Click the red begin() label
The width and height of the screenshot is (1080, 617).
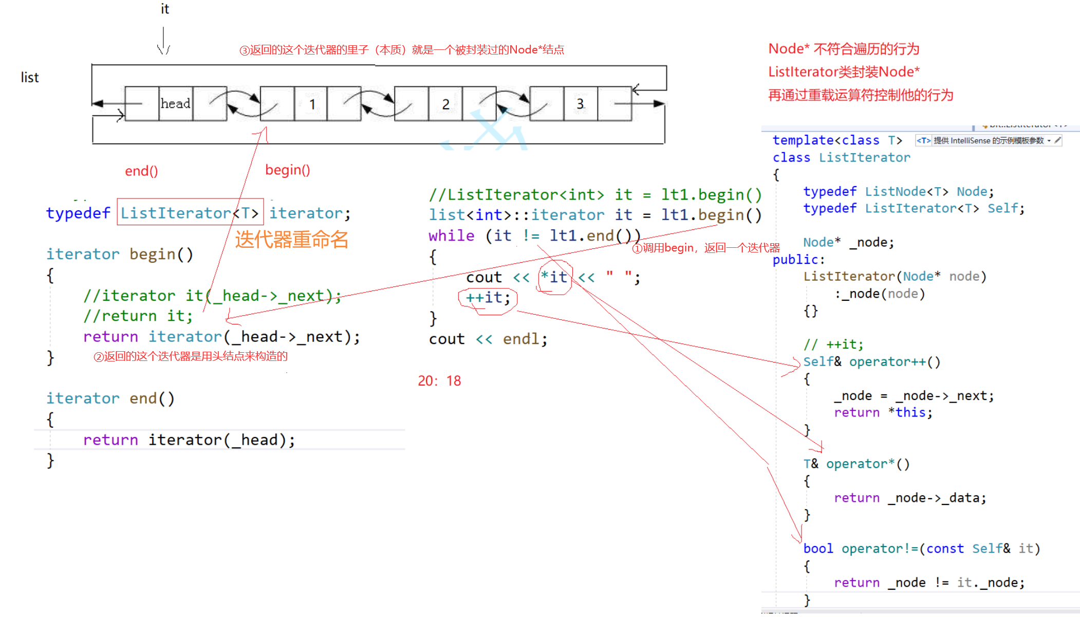click(x=287, y=170)
